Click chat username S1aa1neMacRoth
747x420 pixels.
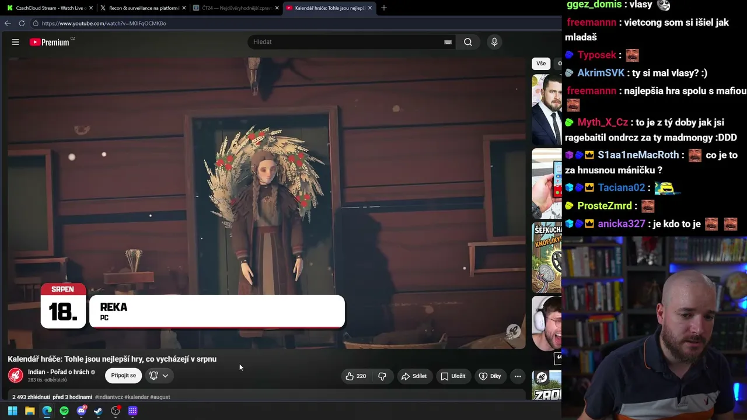pos(638,155)
